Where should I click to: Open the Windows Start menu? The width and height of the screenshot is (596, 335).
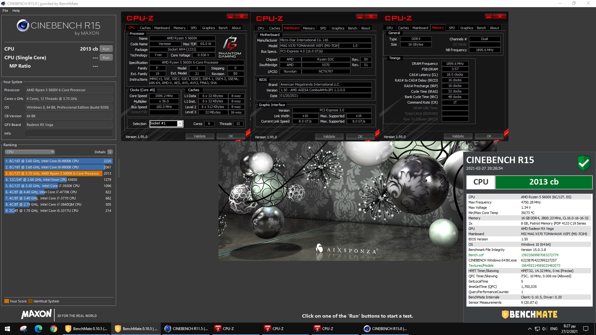pos(7,329)
